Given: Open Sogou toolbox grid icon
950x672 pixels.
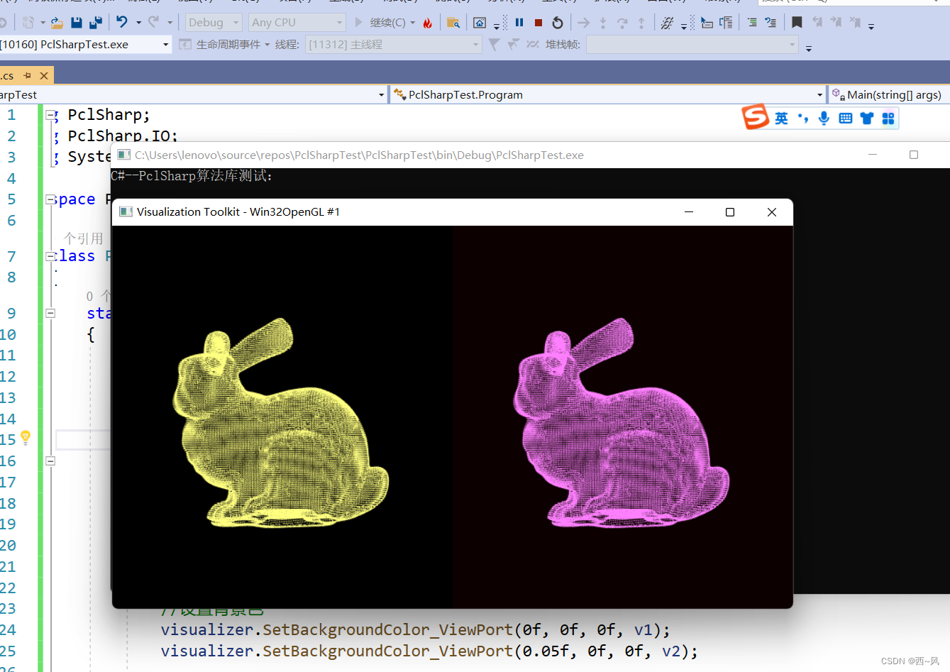Looking at the screenshot, I should 888,118.
